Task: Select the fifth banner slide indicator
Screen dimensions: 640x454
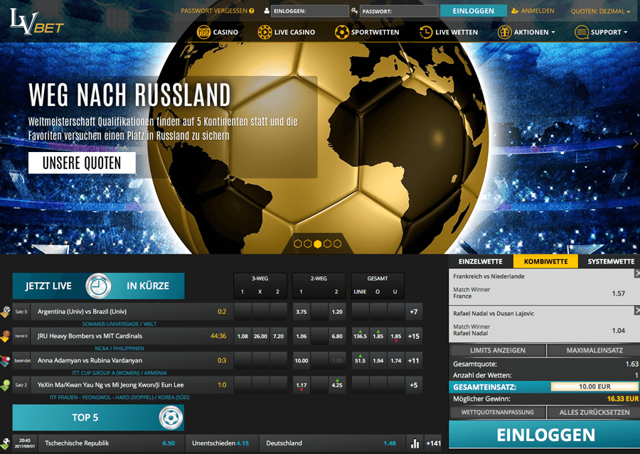Action: 337,244
